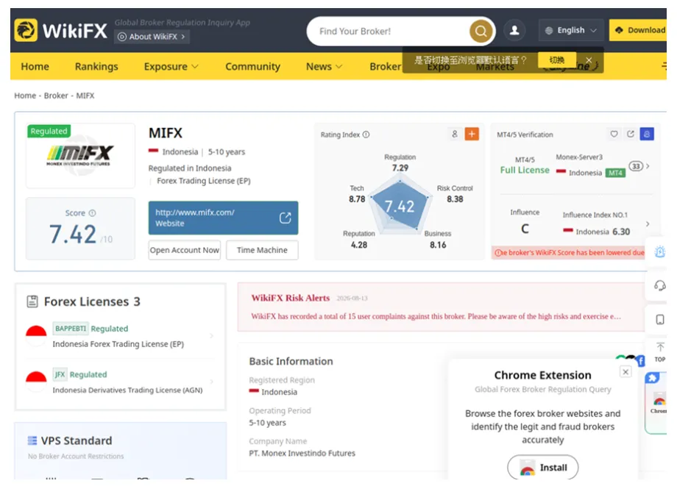Viewport: 677px width, 489px height.
Task: Click the Score info icon
Action: tap(93, 213)
